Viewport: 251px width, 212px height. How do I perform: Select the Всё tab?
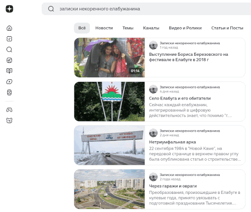point(82,28)
